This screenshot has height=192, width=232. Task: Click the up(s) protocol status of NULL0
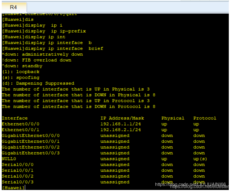tap(200, 159)
